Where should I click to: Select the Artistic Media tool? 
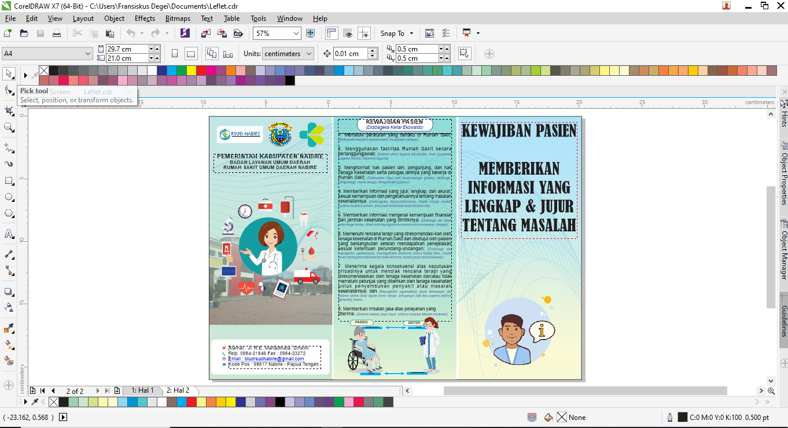point(9,164)
